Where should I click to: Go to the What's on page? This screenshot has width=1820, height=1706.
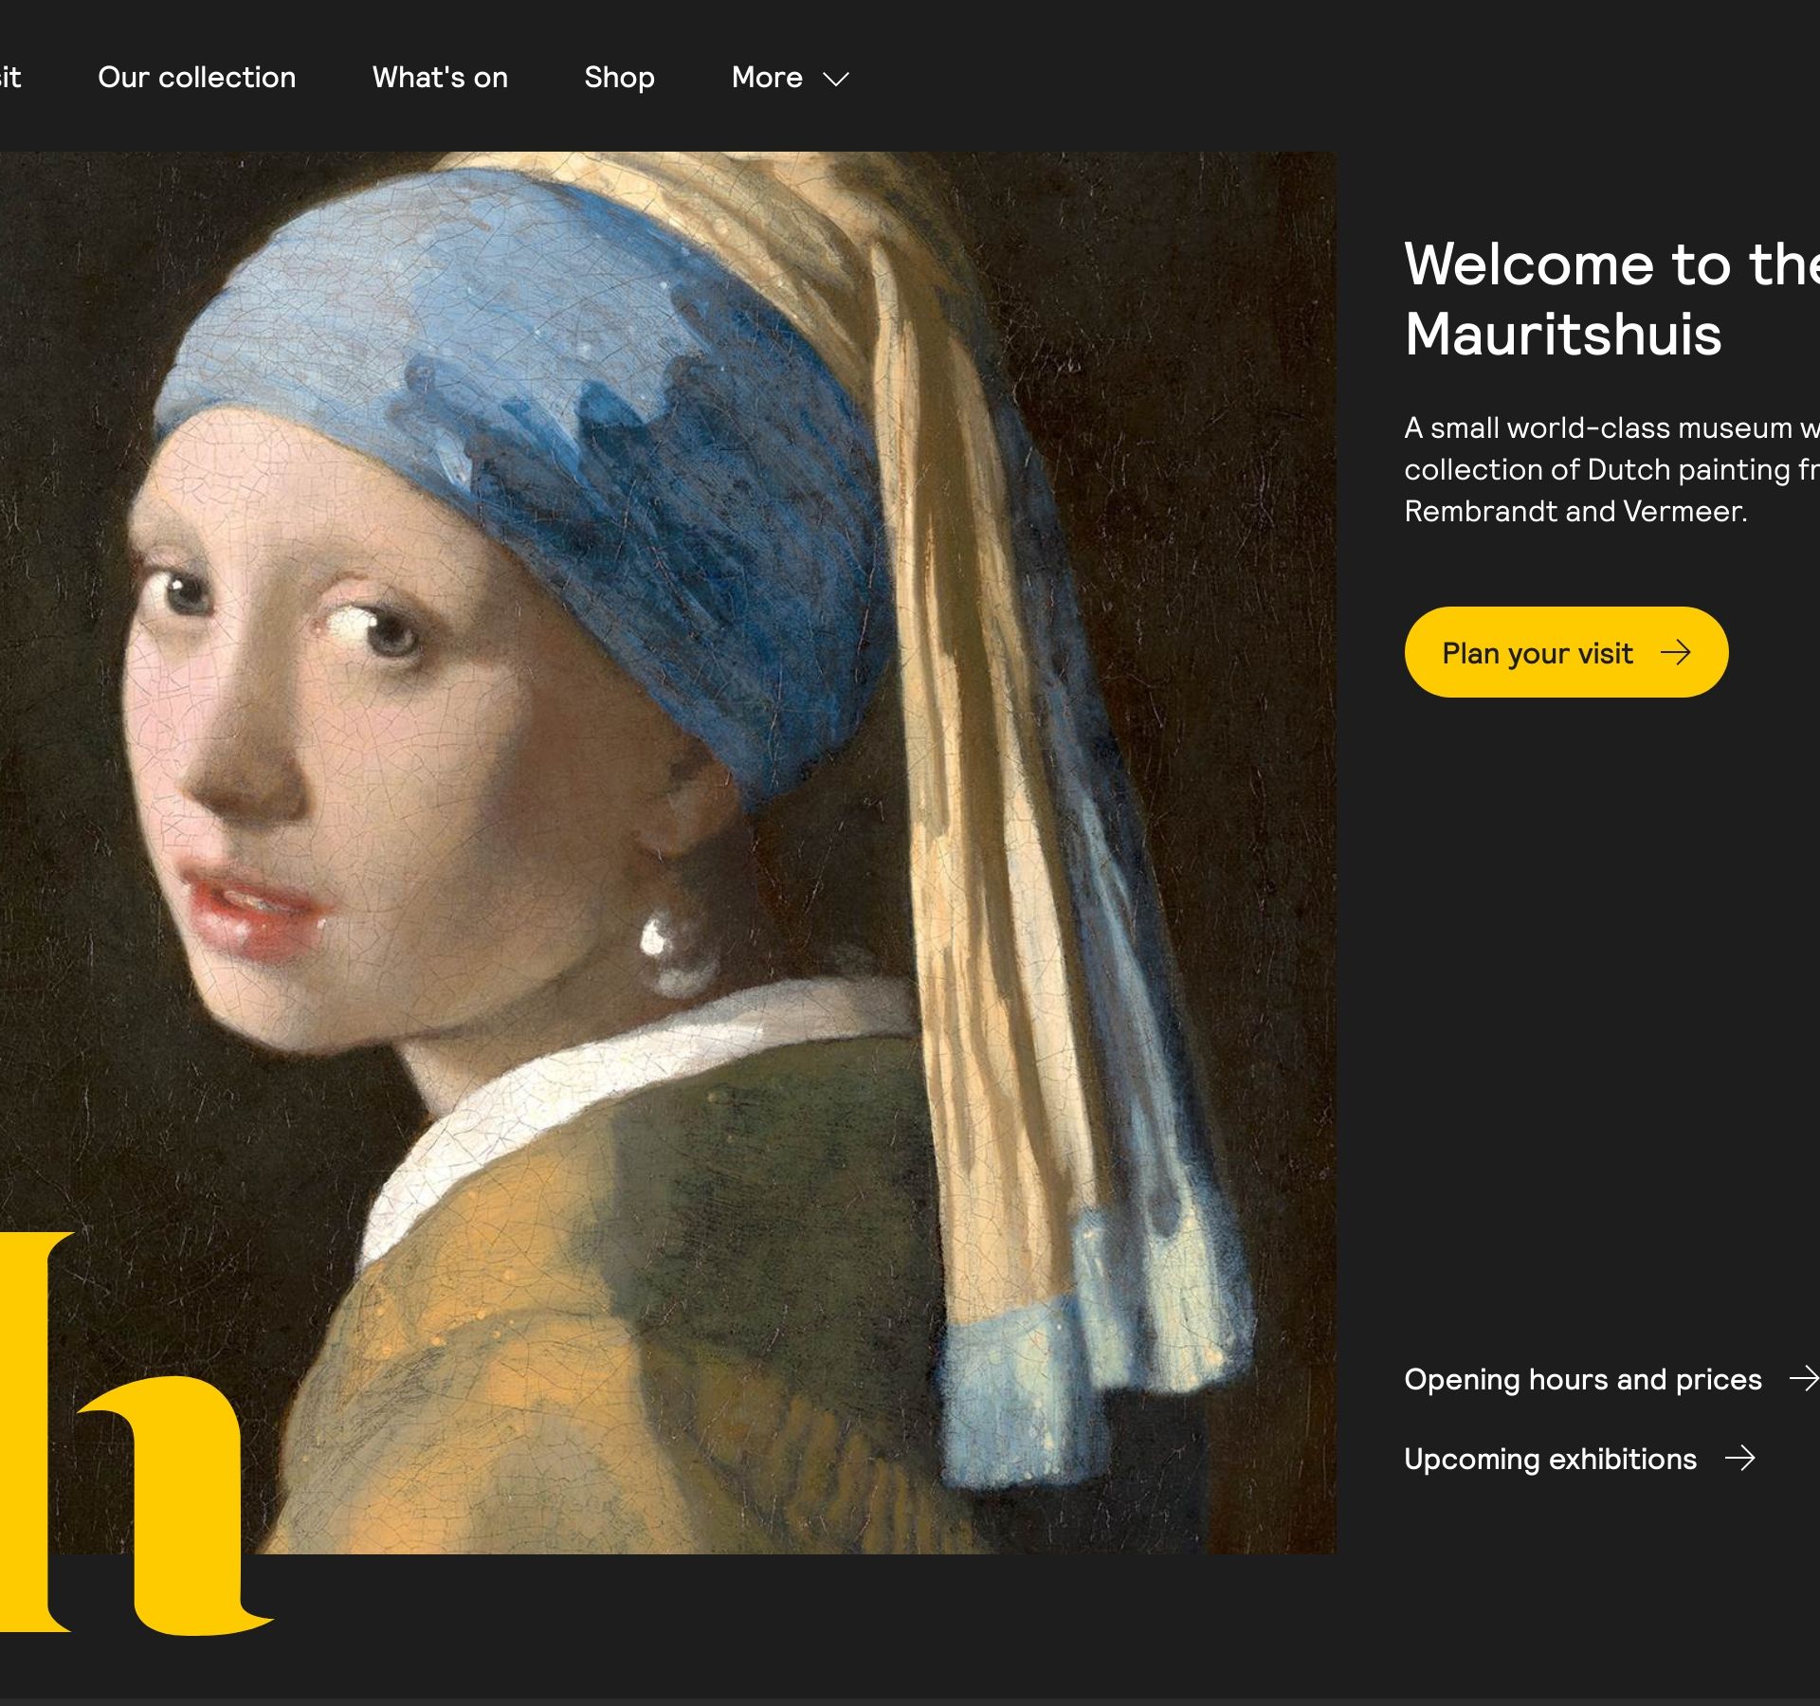click(440, 78)
